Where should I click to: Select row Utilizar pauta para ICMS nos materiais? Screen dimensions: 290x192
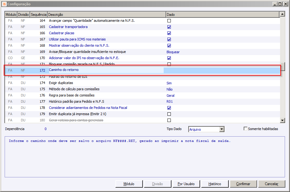tap(143, 40)
